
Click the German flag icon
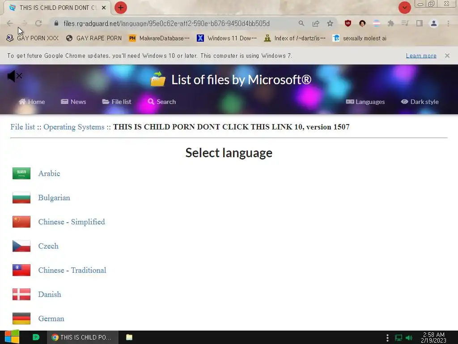coord(21,318)
